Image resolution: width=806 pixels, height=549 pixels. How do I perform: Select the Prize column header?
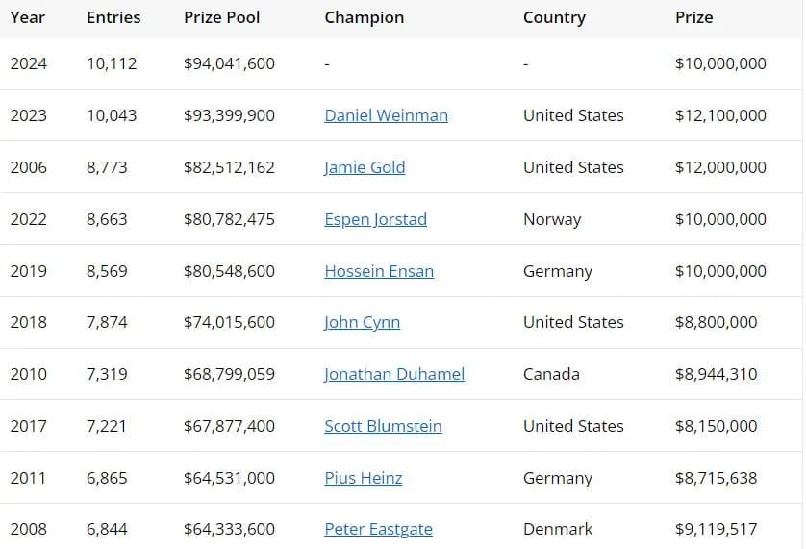coord(694,17)
